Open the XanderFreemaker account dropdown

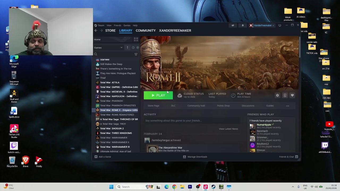pyautogui.click(x=264, y=25)
